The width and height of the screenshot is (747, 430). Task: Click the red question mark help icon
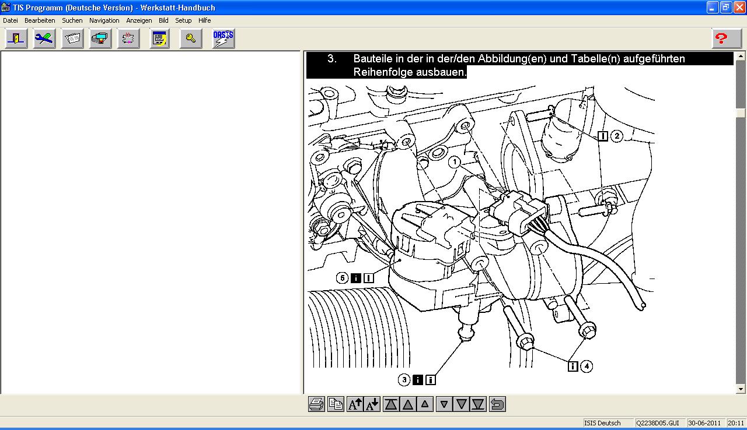point(721,39)
